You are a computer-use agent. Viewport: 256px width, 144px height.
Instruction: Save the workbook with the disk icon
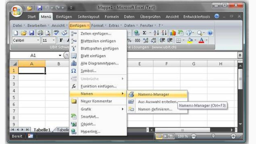click(32, 32)
